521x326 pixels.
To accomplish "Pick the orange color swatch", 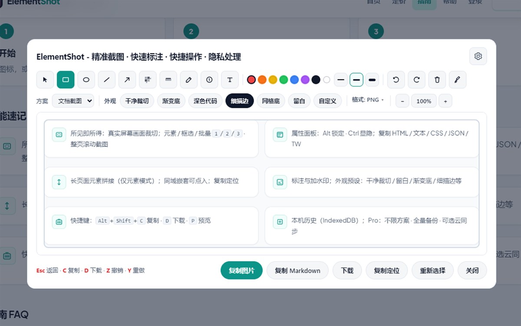I will pyautogui.click(x=262, y=80).
